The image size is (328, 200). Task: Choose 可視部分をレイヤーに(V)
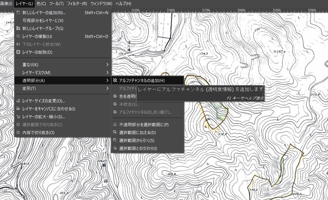pyautogui.click(x=63, y=21)
